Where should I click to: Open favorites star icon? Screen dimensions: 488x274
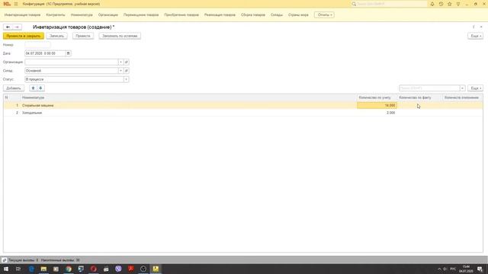(x=449, y=4)
